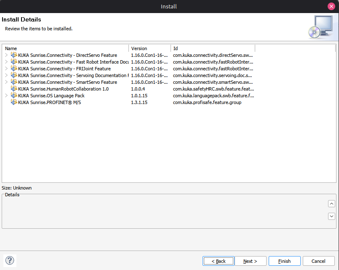Image resolution: width=339 pixels, height=270 pixels.
Task: Click the com.kuka.connectivity.directServo id cell
Action: (213, 55)
